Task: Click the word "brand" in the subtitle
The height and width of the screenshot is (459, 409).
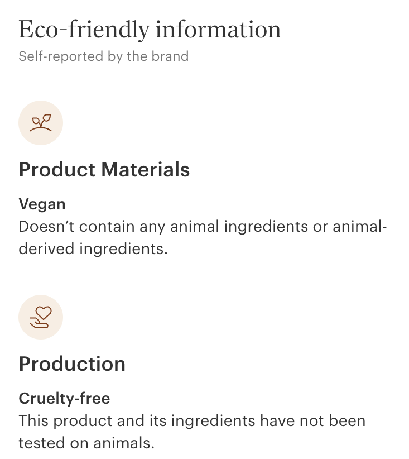Action: pos(172,56)
